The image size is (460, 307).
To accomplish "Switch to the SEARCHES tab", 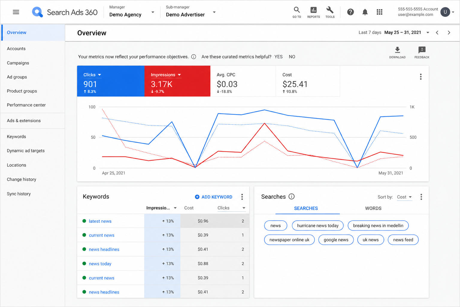I will pos(306,208).
